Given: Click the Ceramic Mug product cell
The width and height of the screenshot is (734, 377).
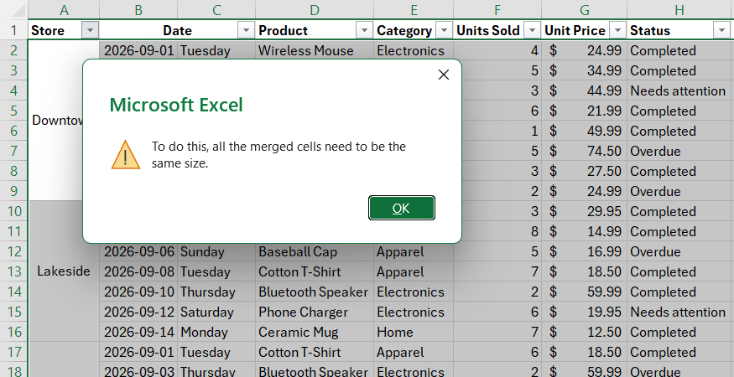Looking at the screenshot, I should (x=315, y=332).
